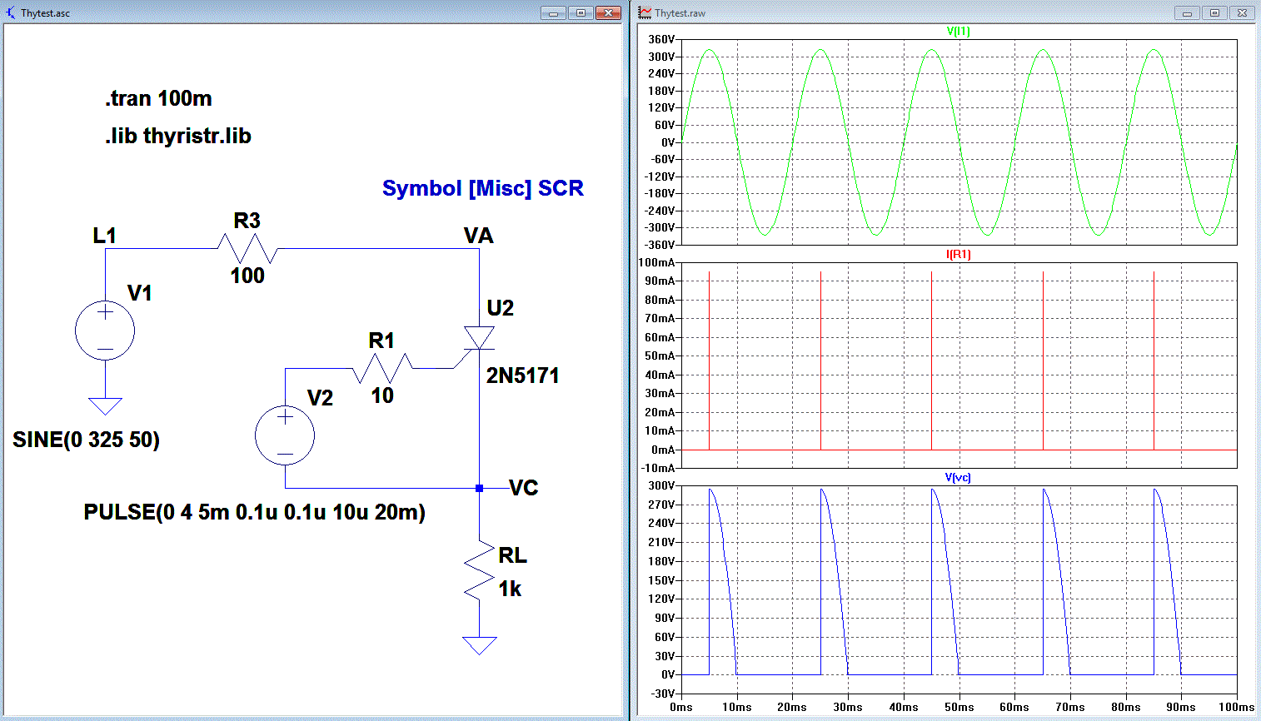Screen dimensions: 1261x721
Task: Select the U2 SCR thyristor symbol
Action: tap(477, 339)
